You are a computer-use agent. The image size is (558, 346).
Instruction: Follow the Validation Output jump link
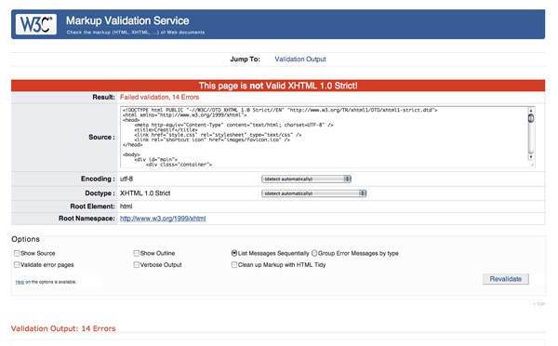coord(300,60)
